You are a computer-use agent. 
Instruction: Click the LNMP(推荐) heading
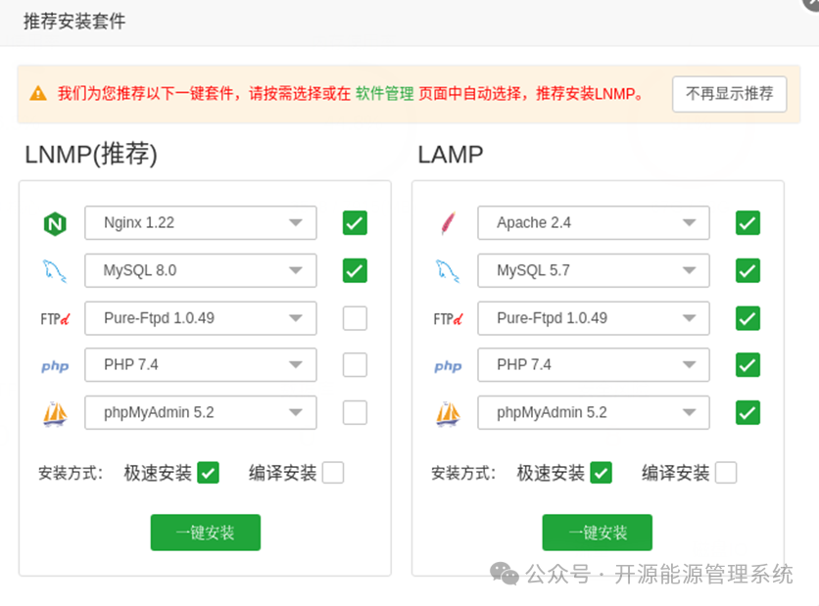click(x=91, y=155)
